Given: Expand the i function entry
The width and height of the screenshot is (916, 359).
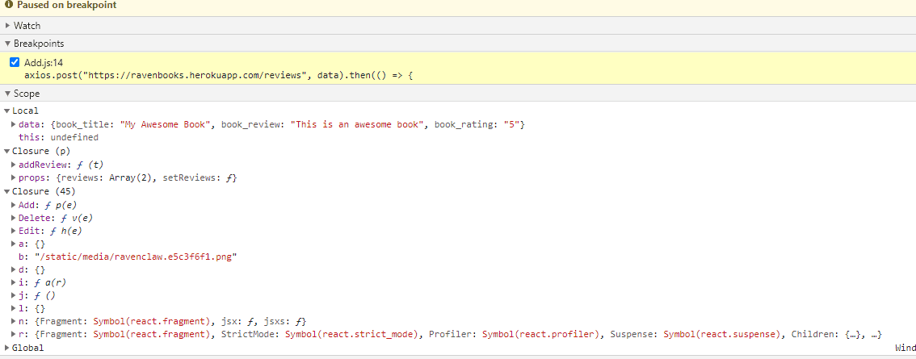Looking at the screenshot, I should (x=13, y=282).
